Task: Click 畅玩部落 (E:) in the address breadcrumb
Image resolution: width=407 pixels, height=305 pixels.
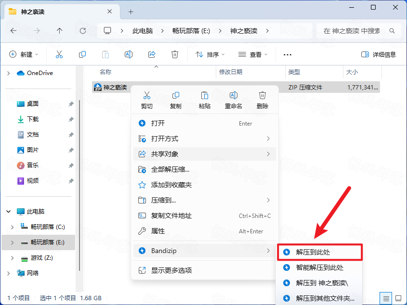Action: tap(191, 31)
